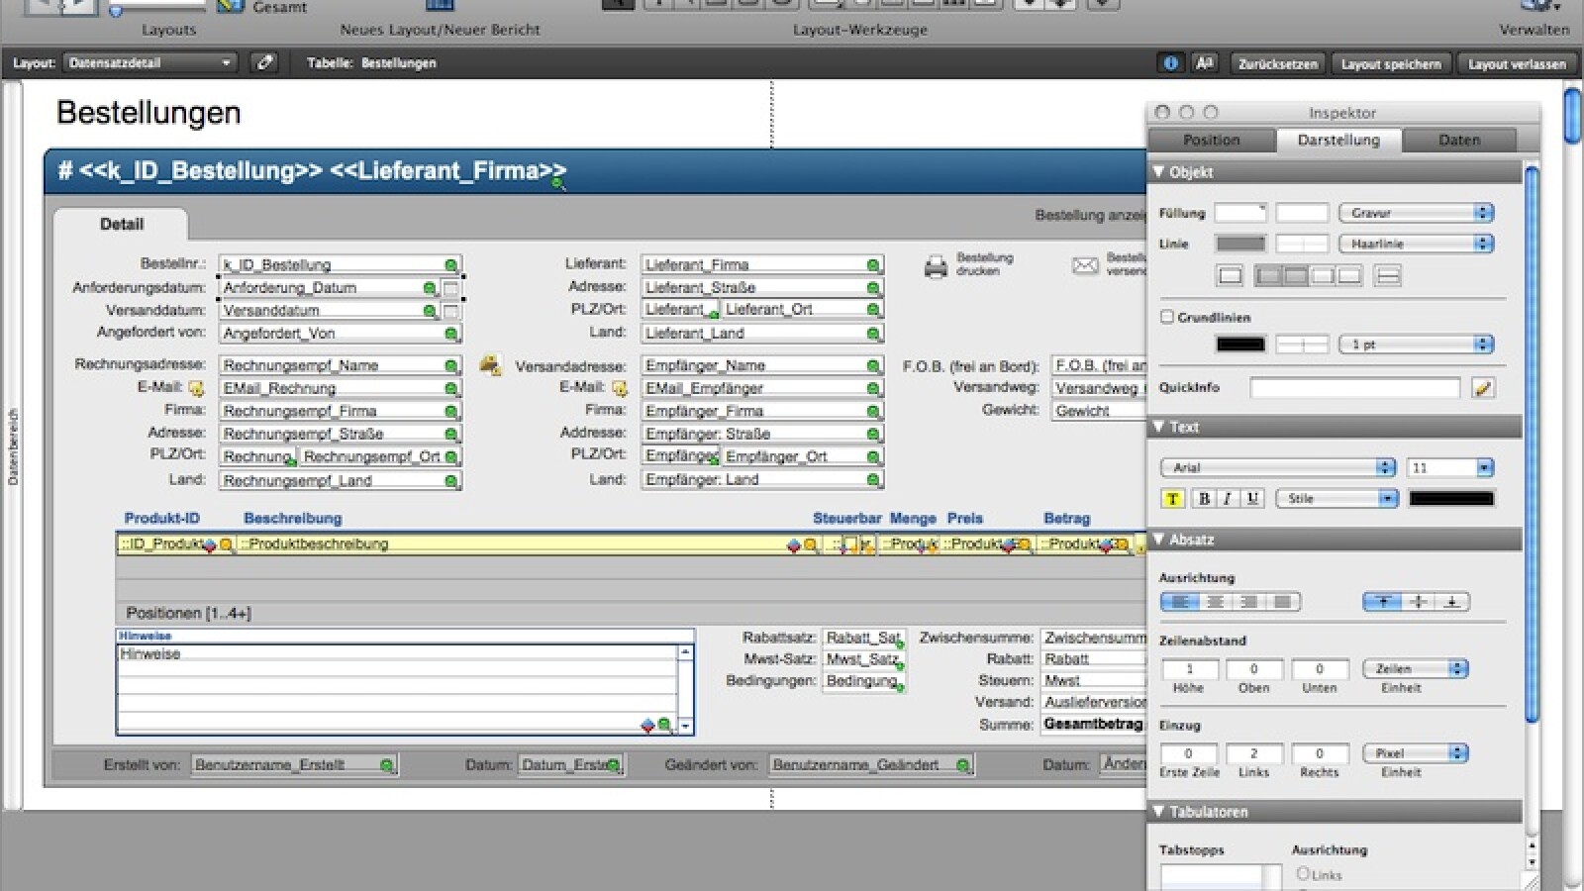
Task: Open the text formatting bar via the Aa icon
Action: [1205, 62]
